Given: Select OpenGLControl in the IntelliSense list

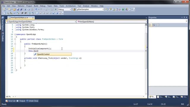Looking at the screenshot, I should click(x=53, y=54).
